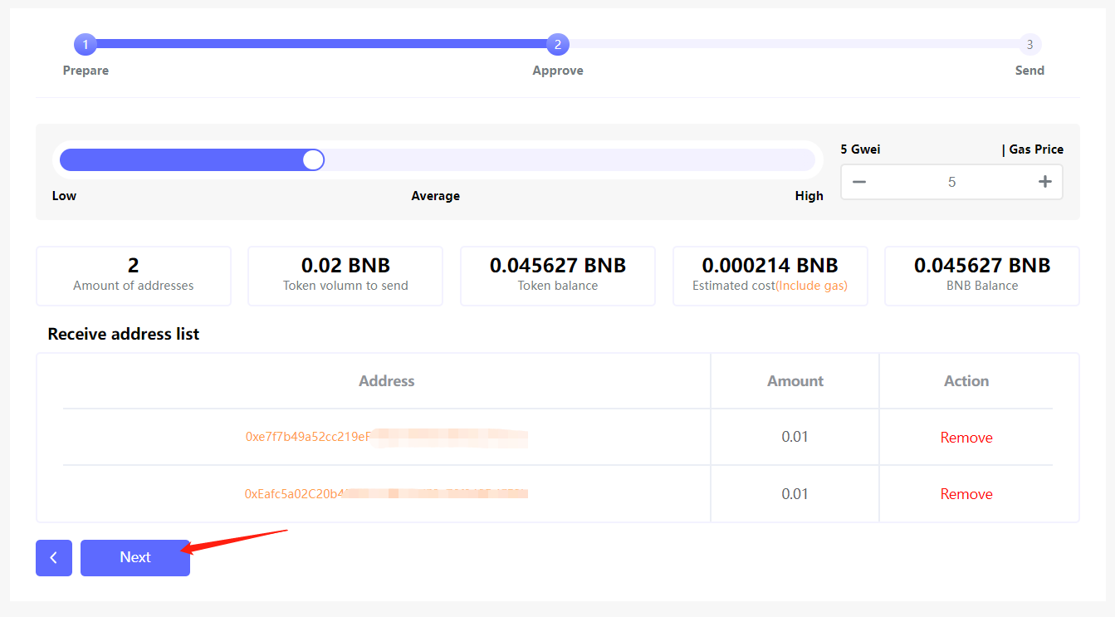Screen dimensions: 1115x617
Task: Click the gas price input field
Action: [952, 182]
